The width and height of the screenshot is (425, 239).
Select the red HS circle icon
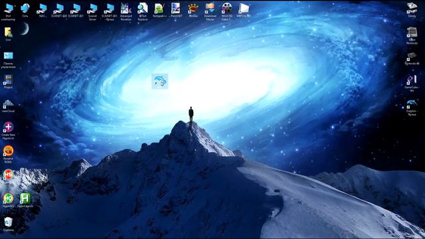(x=8, y=175)
